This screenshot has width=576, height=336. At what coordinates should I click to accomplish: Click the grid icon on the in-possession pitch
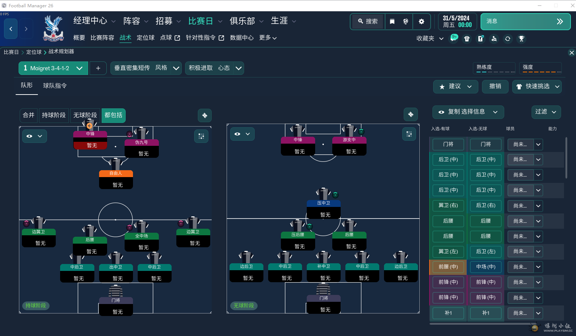coord(201,136)
